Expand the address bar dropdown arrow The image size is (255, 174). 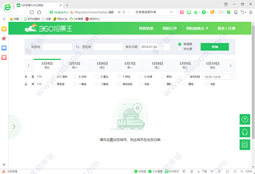pos(129,12)
